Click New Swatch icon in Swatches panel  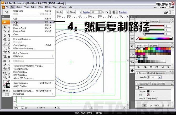point(162,67)
